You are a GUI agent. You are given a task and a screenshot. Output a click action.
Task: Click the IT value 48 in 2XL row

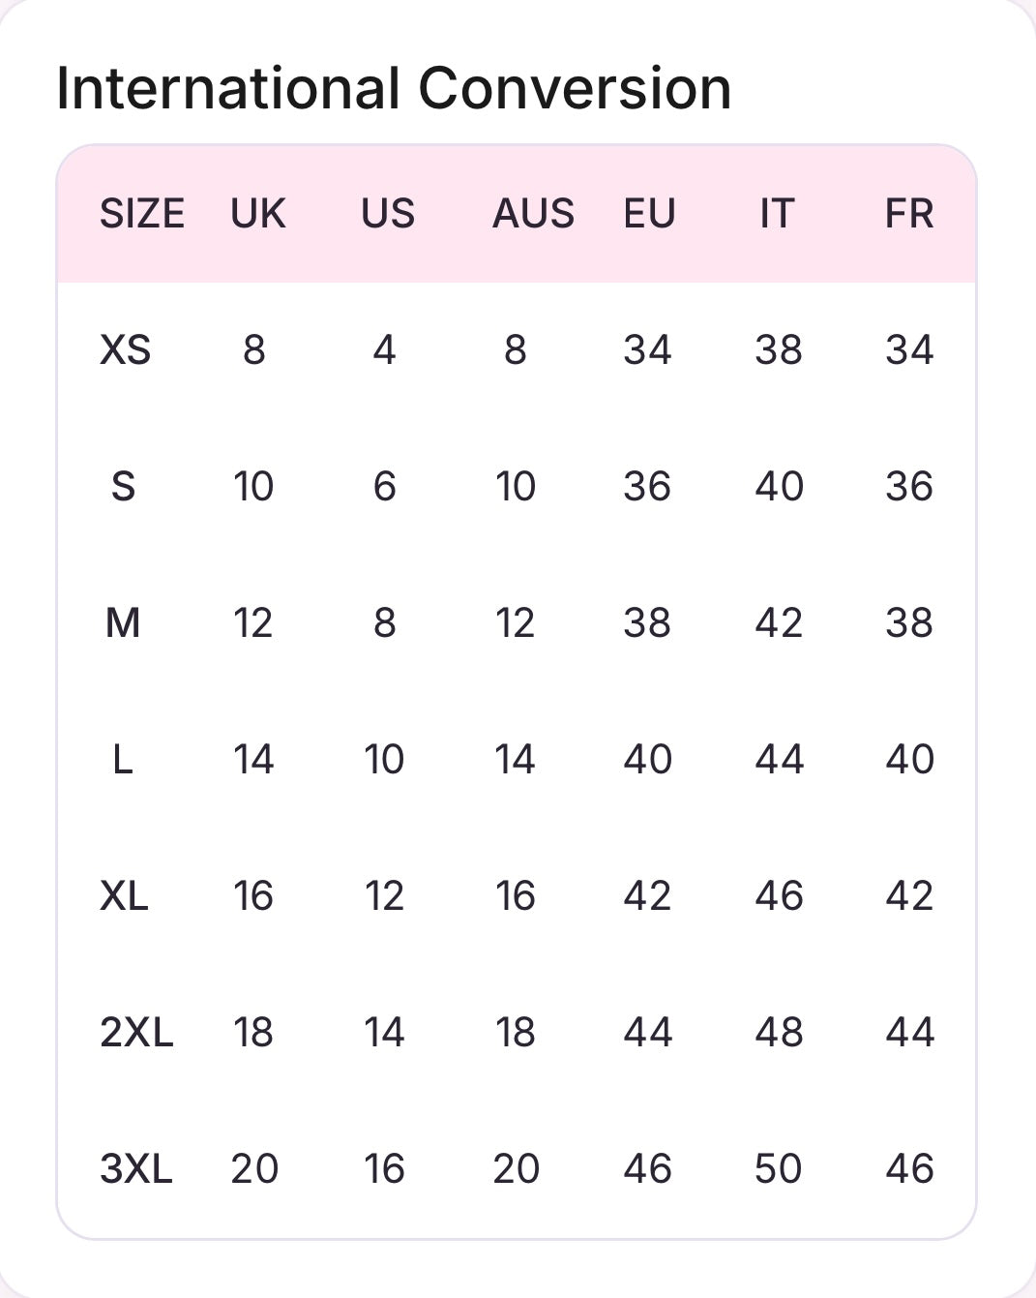[779, 1033]
